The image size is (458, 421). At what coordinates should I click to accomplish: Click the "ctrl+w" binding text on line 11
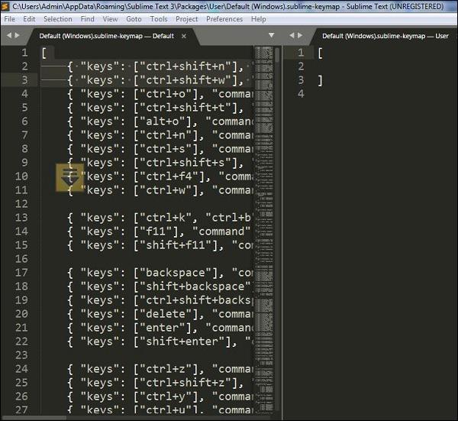166,190
